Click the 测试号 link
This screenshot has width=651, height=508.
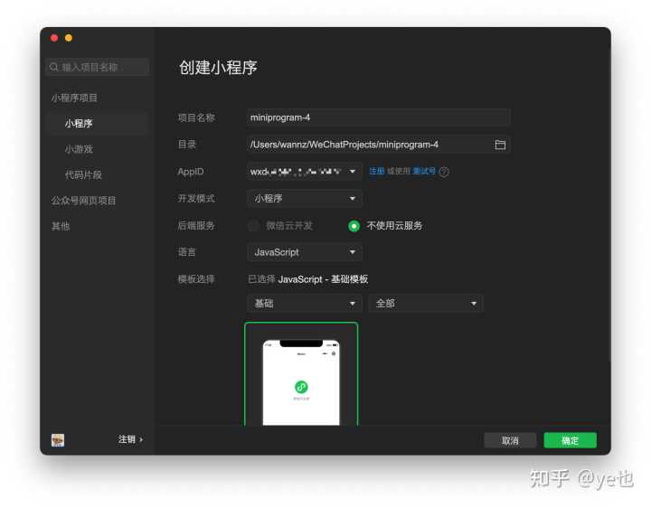point(424,171)
